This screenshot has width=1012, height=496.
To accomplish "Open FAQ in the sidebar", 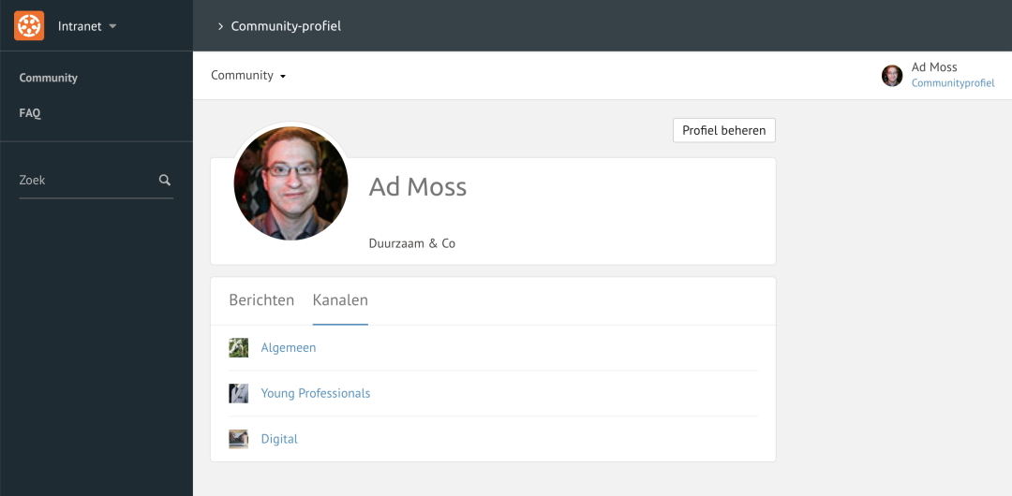I will coord(30,113).
